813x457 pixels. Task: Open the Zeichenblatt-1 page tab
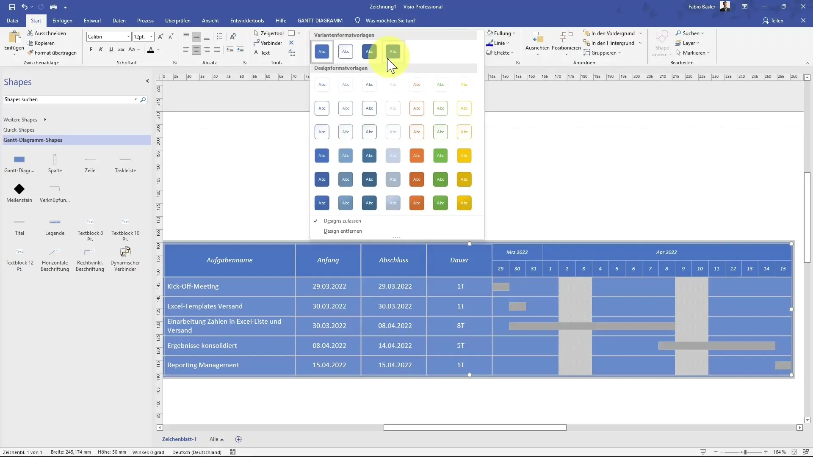tap(179, 439)
